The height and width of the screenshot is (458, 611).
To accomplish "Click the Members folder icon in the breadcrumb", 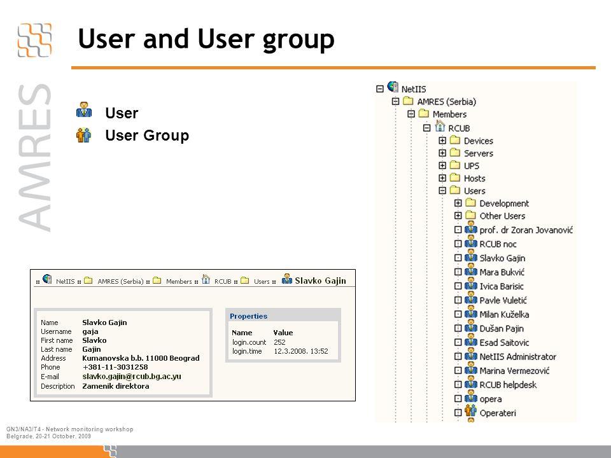I will tap(157, 281).
